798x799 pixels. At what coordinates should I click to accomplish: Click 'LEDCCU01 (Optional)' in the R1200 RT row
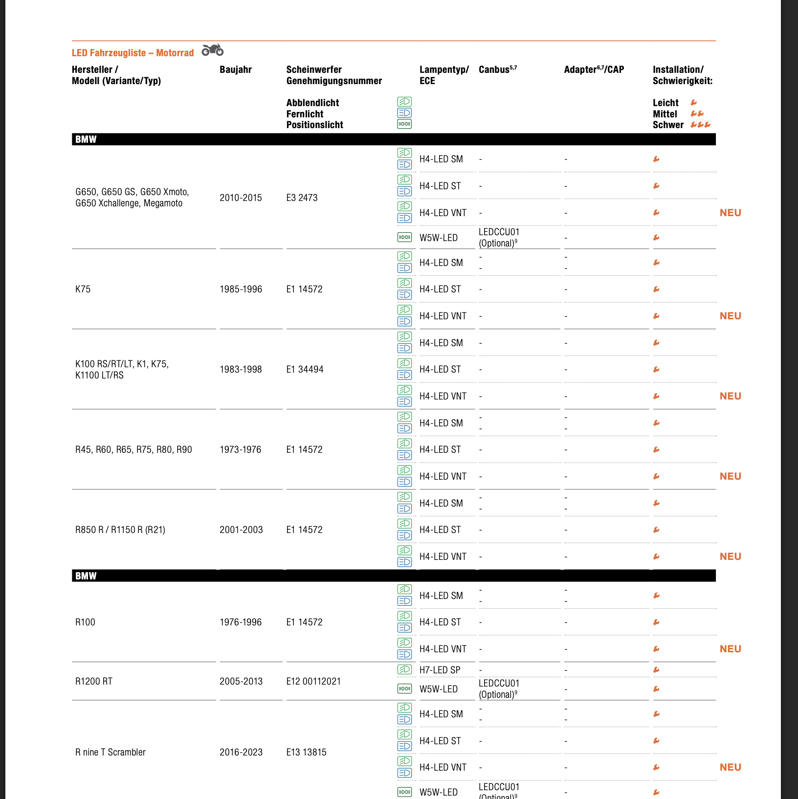pyautogui.click(x=499, y=689)
